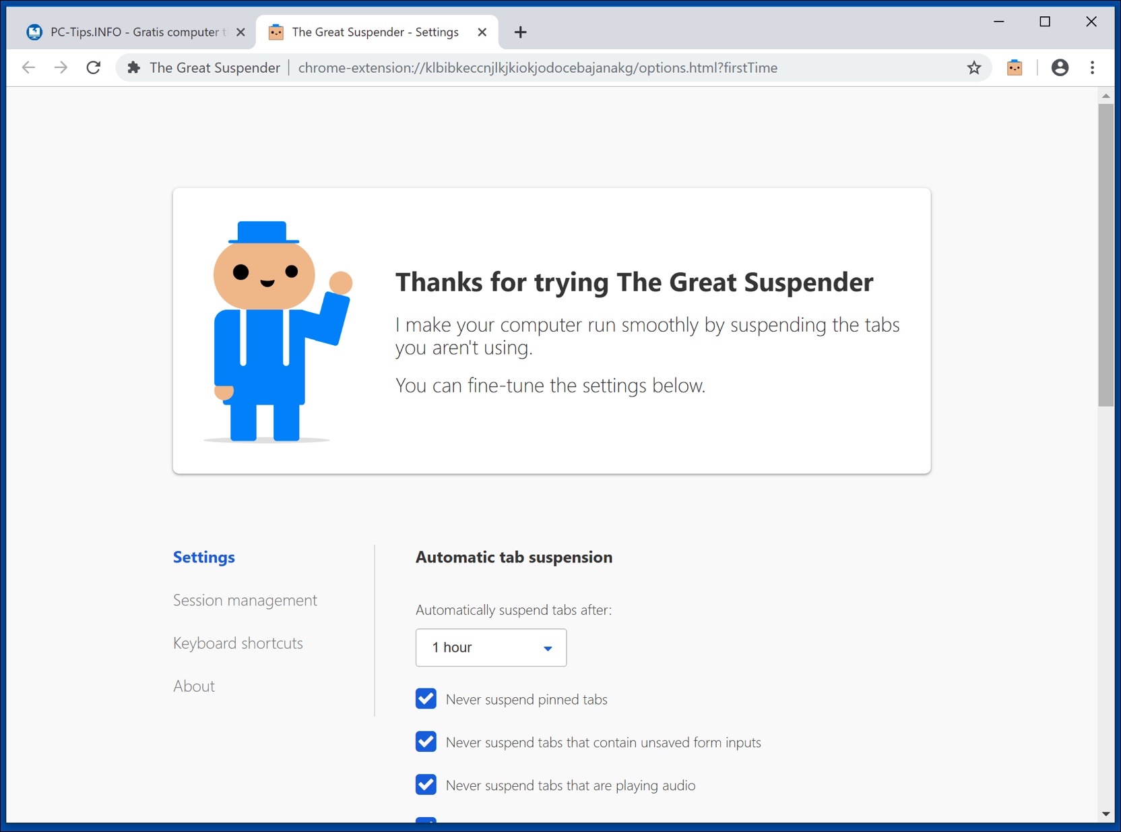
Task: Open the Settings section in sidebar
Action: pos(204,558)
